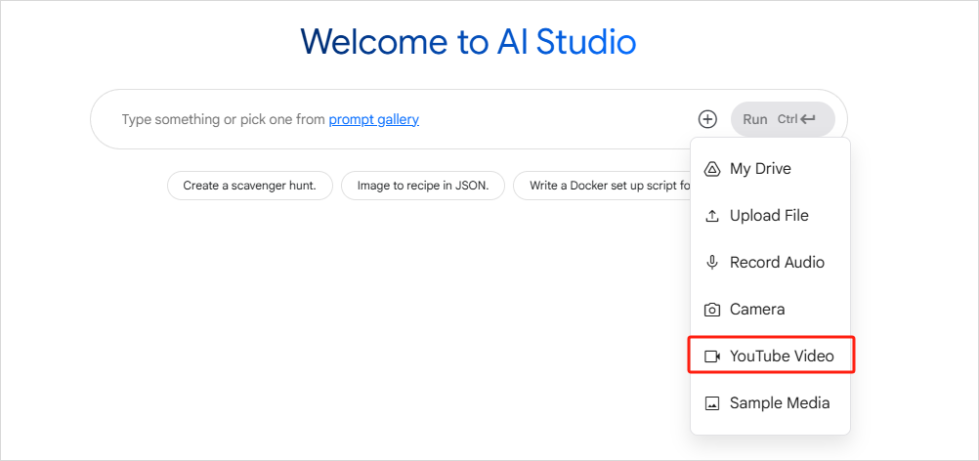
Task: Open the prompt gallery link
Action: tap(373, 119)
